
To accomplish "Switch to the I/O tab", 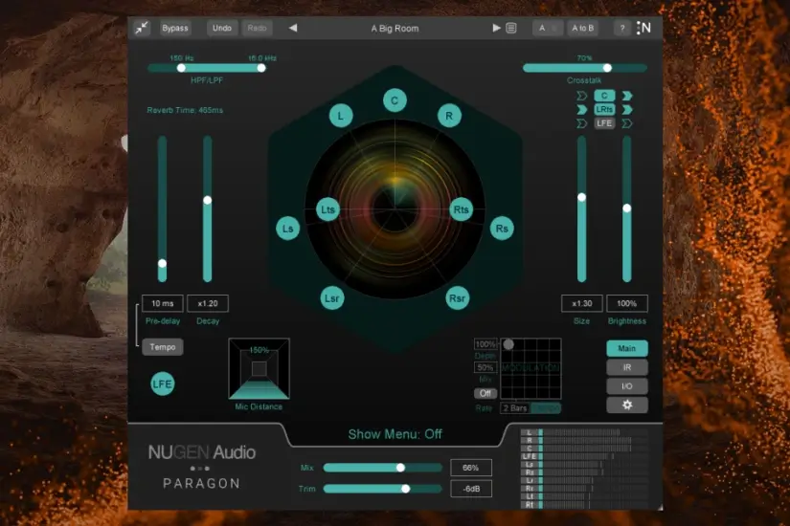I will tap(626, 385).
